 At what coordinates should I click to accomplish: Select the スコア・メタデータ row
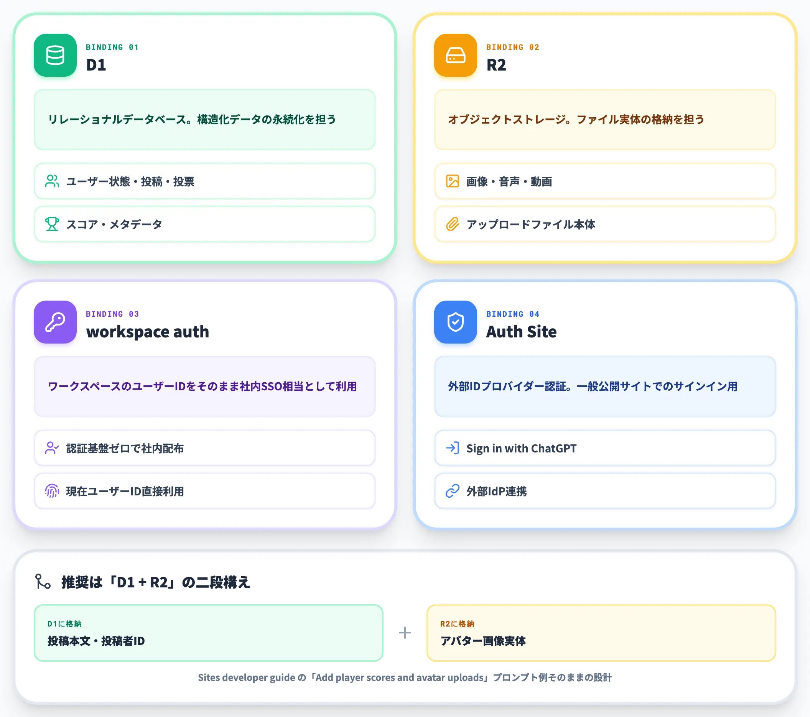[x=204, y=224]
